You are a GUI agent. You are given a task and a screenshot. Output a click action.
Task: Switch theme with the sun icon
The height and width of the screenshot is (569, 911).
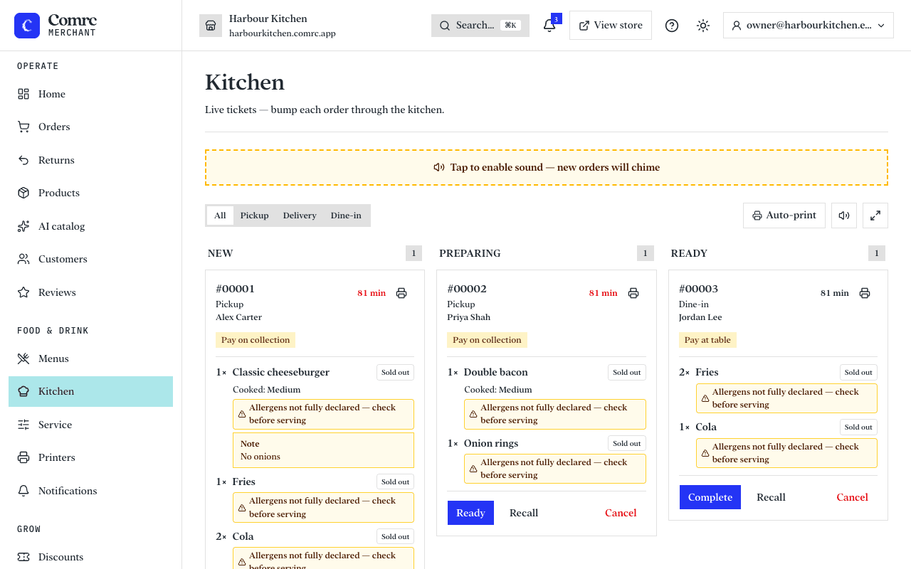(x=703, y=26)
